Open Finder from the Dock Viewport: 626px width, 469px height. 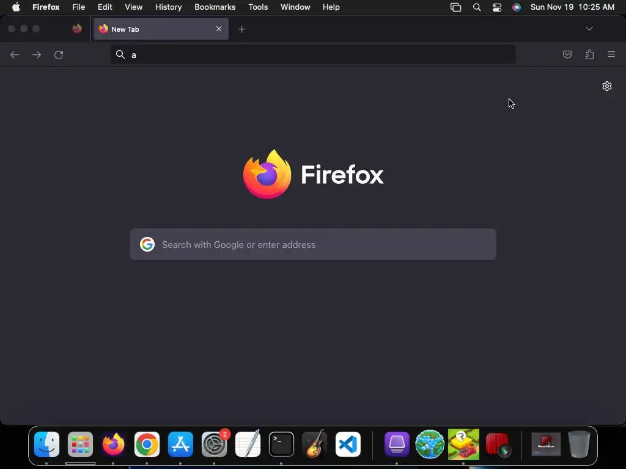click(x=46, y=445)
